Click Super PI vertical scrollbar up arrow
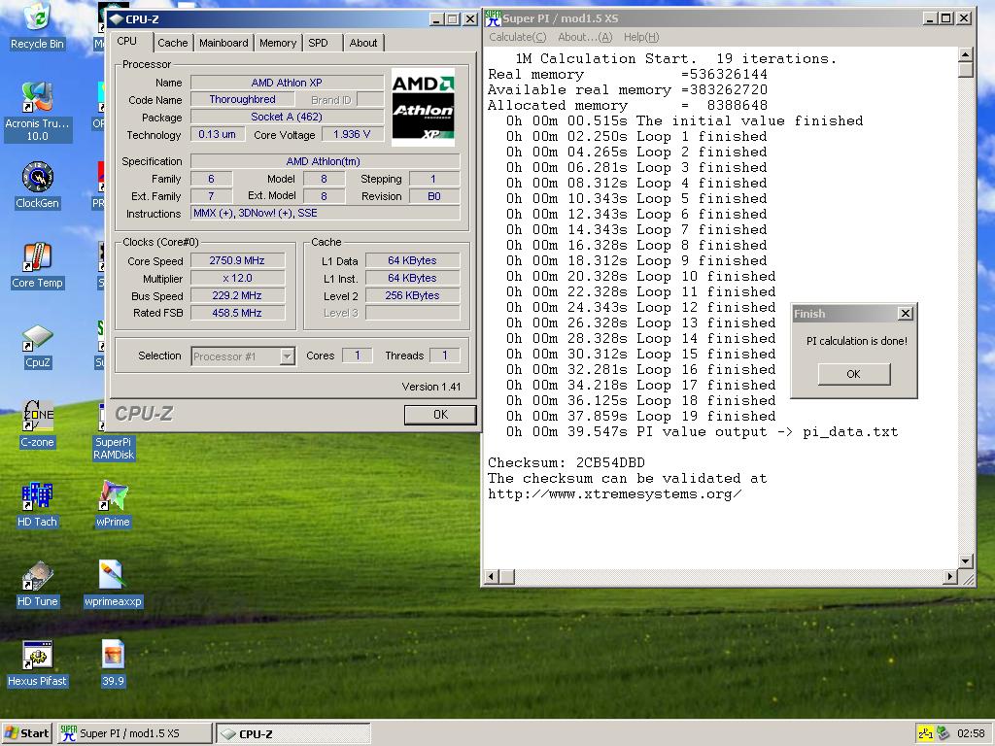Image resolution: width=995 pixels, height=746 pixels. pyautogui.click(x=966, y=54)
